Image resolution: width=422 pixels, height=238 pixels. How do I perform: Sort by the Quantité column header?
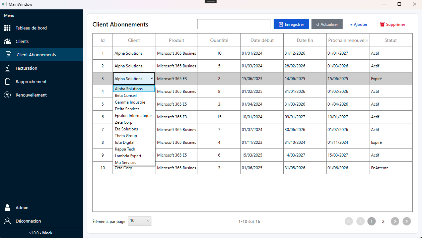(219, 40)
